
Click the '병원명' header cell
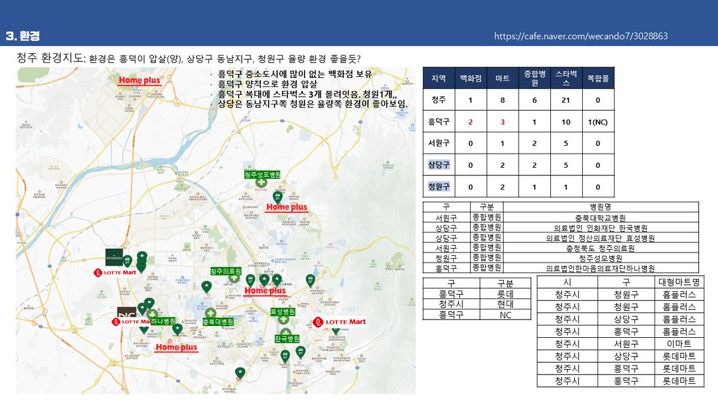[600, 207]
